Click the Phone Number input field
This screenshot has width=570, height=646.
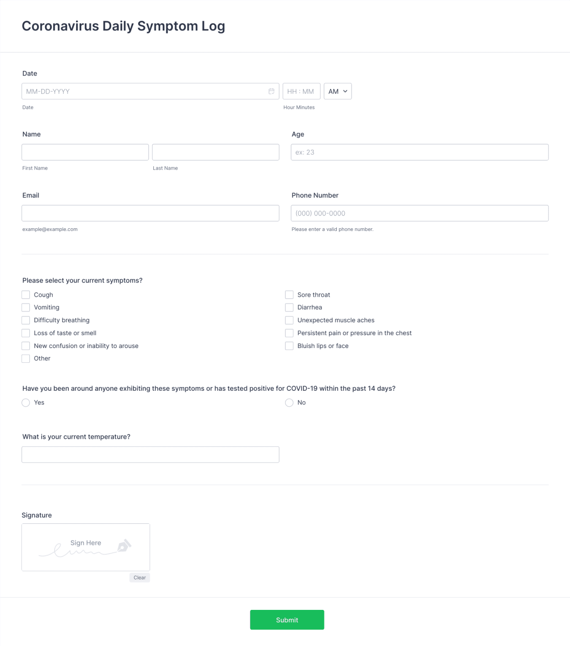click(x=419, y=213)
